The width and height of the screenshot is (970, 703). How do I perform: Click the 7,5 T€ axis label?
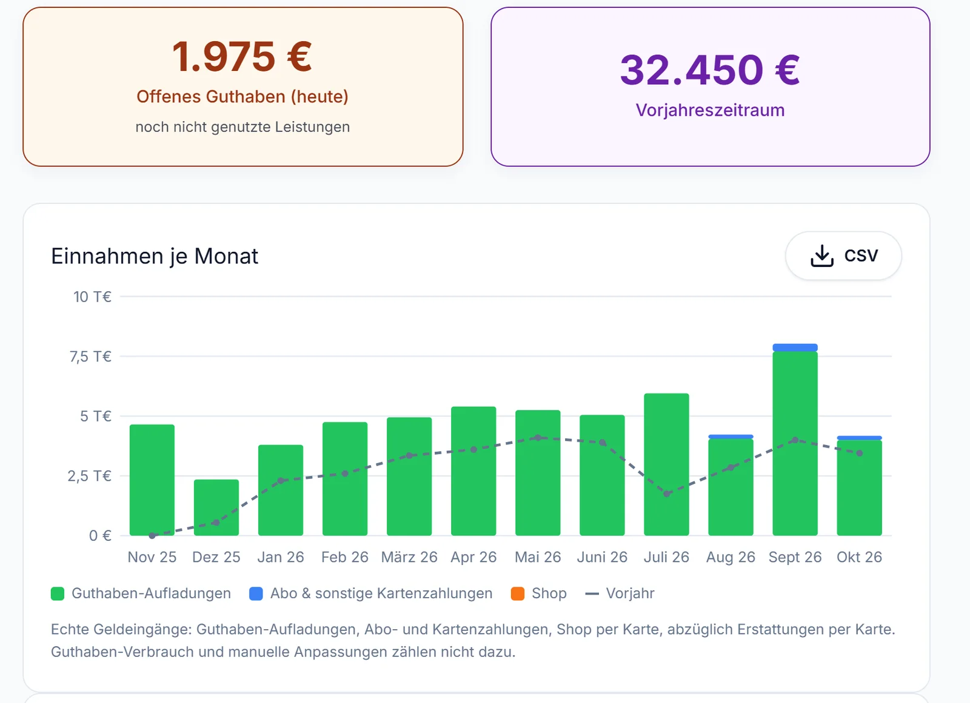pos(90,357)
